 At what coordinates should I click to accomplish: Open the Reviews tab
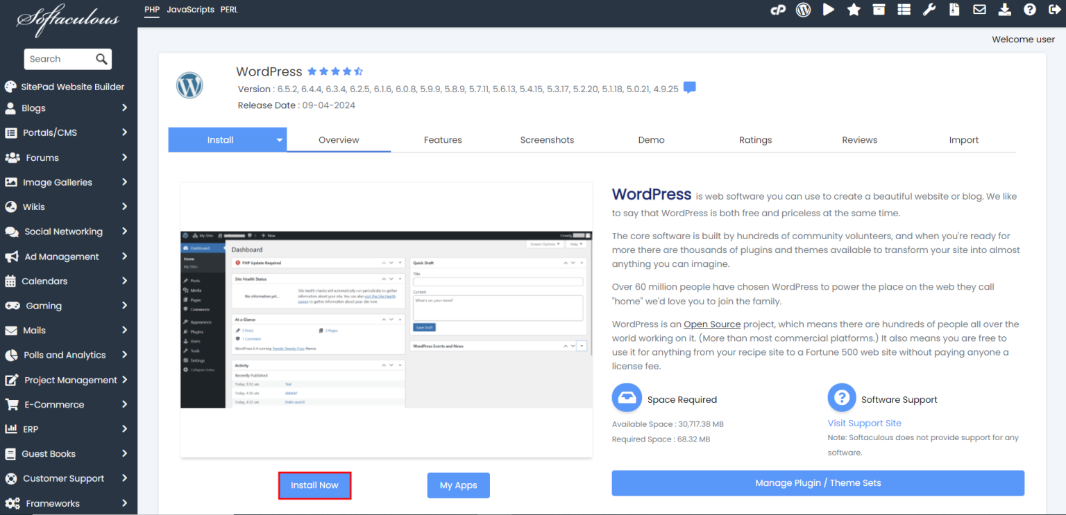859,139
